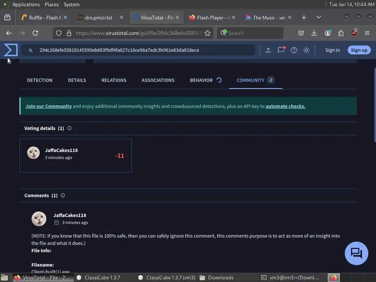Viewport: 376px width, 282px height.
Task: Click the uBlock Origin extension icon
Action: click(354, 33)
